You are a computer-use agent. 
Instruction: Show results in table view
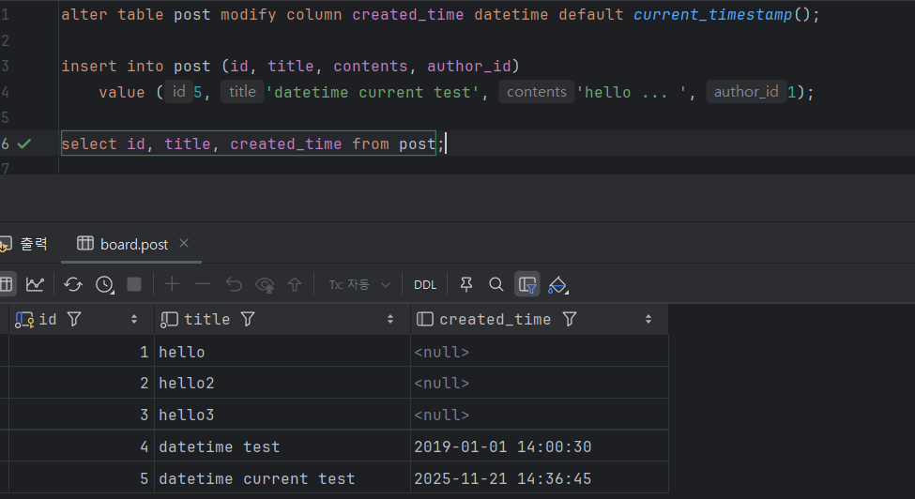coord(7,284)
